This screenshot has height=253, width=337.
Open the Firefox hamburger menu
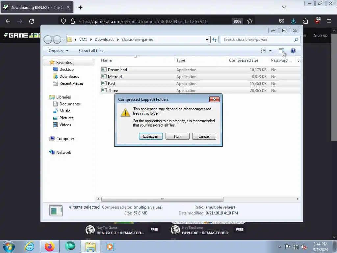329,21
